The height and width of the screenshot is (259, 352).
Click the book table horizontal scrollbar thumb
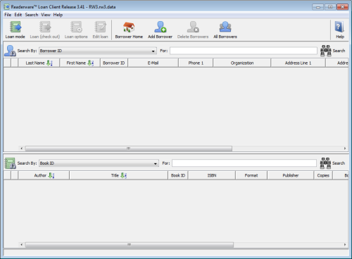(130, 245)
